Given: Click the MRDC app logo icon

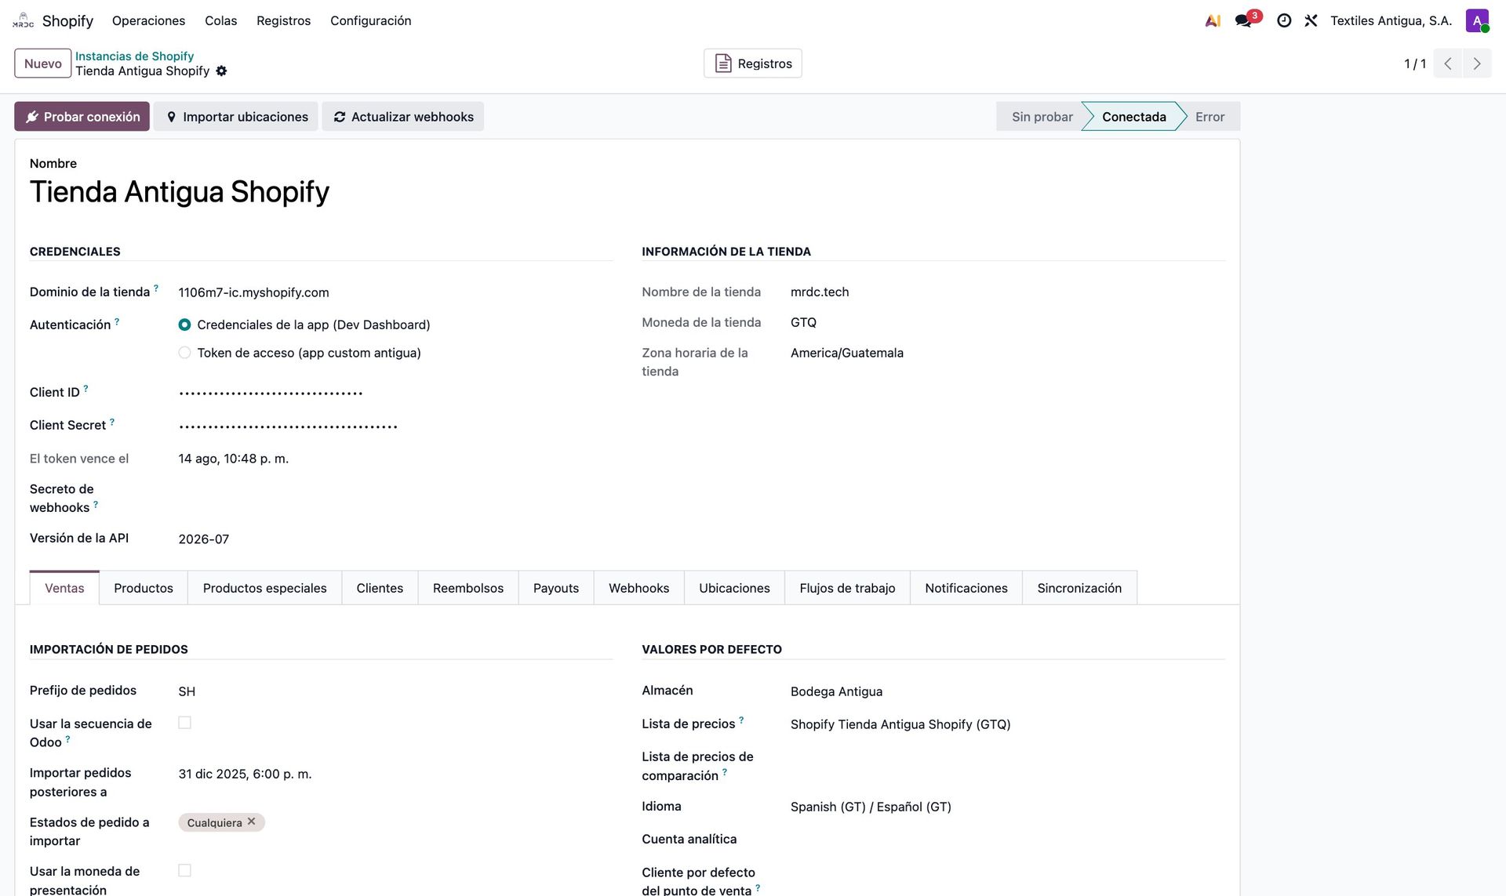Looking at the screenshot, I should pyautogui.click(x=24, y=20).
